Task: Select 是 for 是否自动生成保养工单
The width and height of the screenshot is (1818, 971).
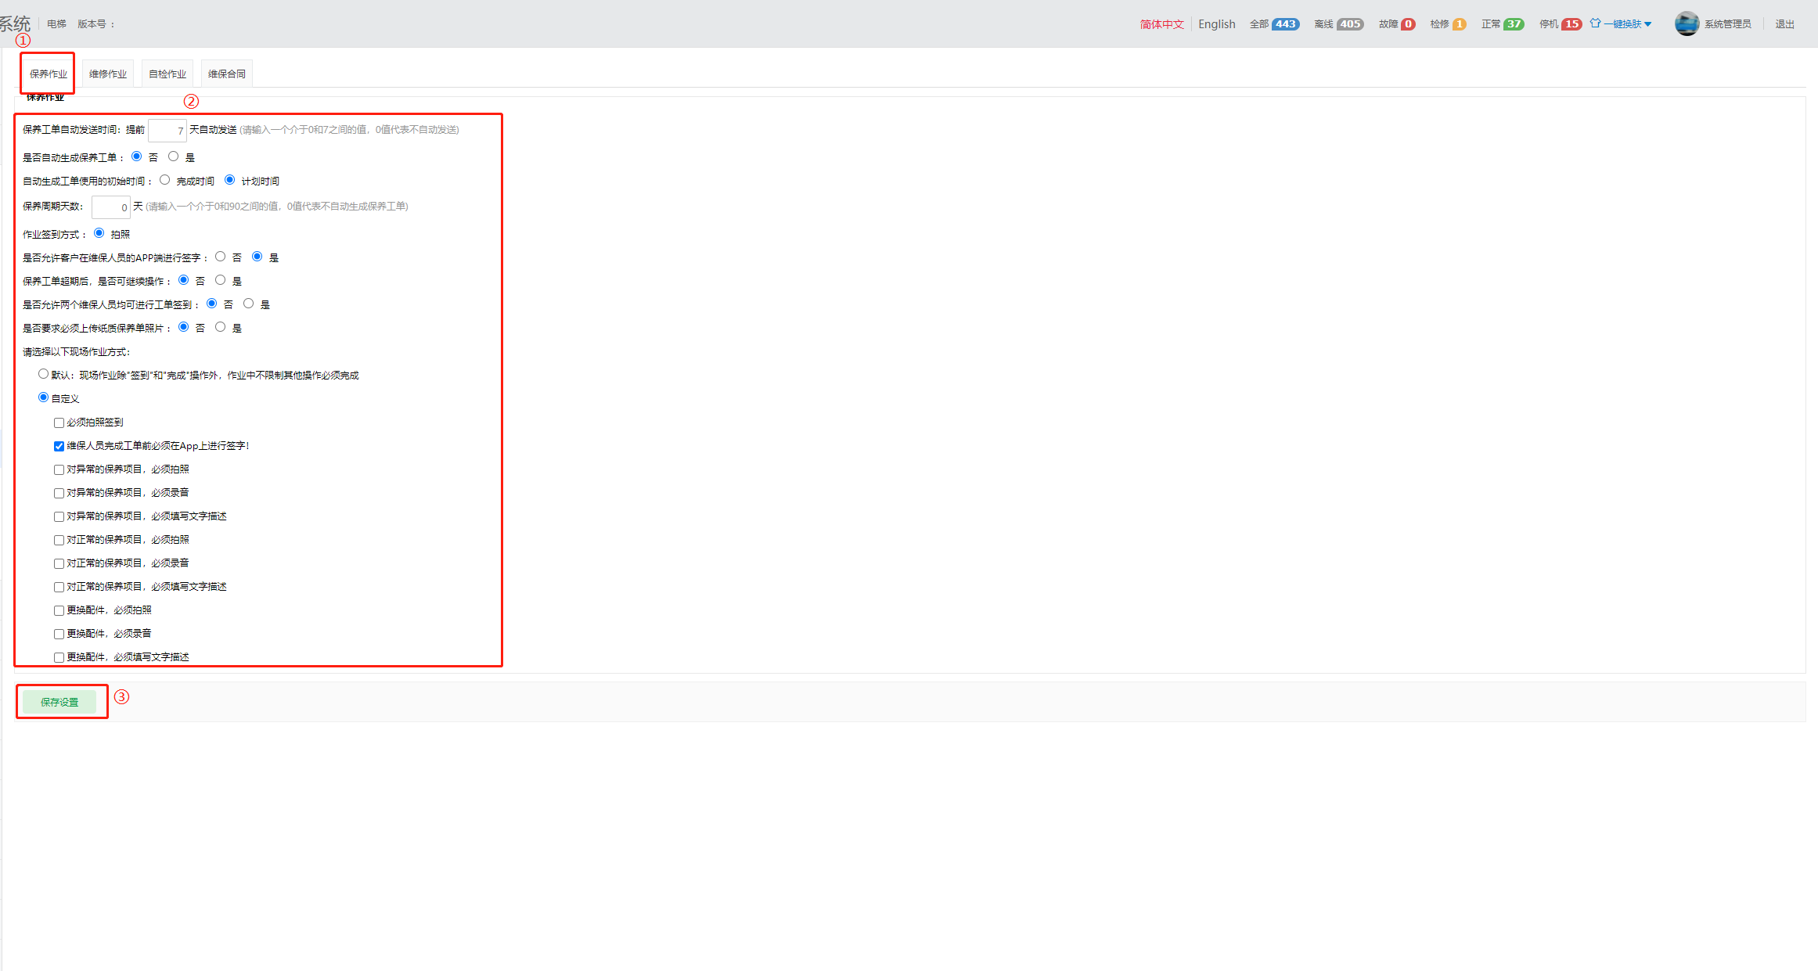Action: pos(174,156)
